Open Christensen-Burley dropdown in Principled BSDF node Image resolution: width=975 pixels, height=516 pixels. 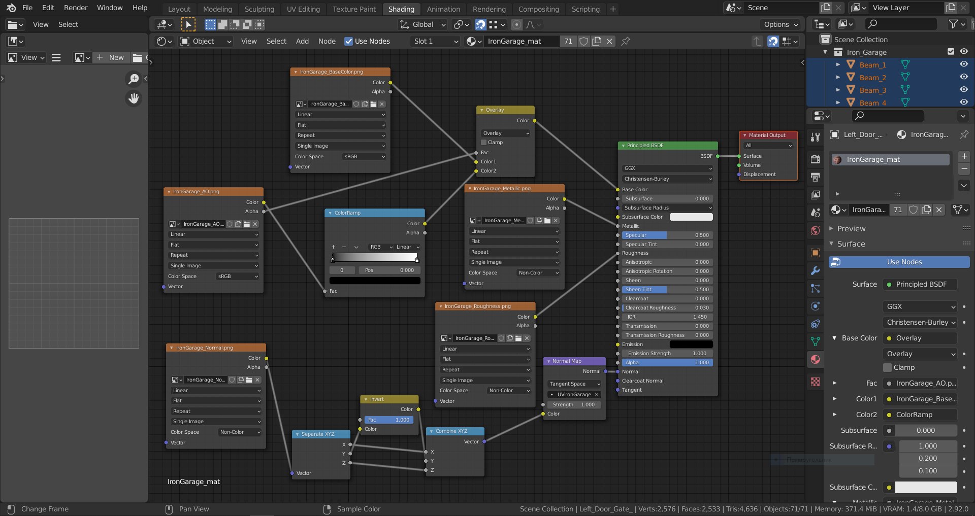[x=668, y=179]
